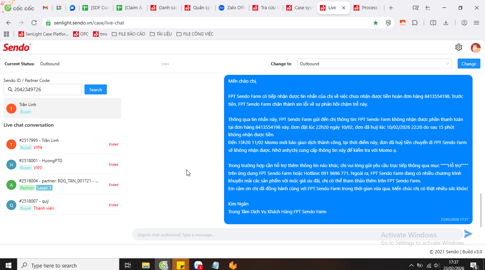
Task: Switch to the SDF Cus spreadsheet tab
Action: [x=96, y=8]
